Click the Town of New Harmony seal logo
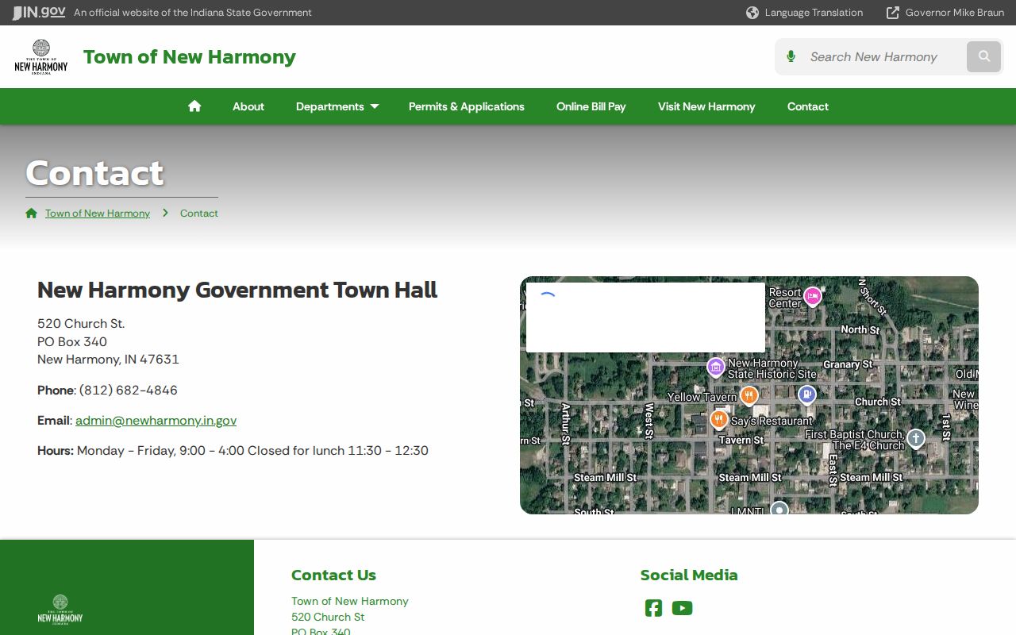Viewport: 1016px width, 635px height. pos(41,56)
